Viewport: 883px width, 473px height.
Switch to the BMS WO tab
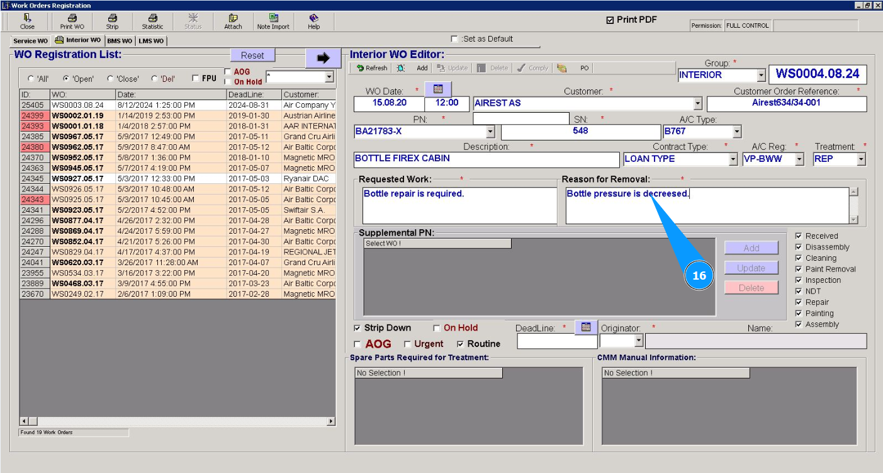119,41
